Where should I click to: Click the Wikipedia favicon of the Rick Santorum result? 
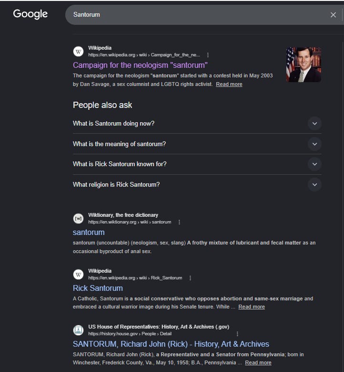[x=78, y=275]
